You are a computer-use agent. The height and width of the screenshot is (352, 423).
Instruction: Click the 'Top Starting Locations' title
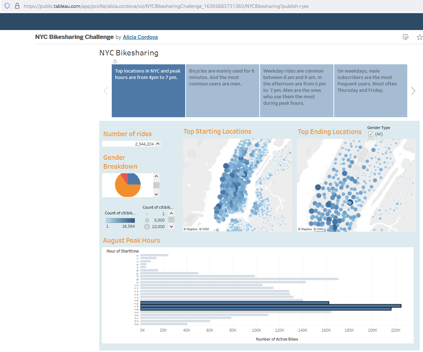pyautogui.click(x=217, y=131)
